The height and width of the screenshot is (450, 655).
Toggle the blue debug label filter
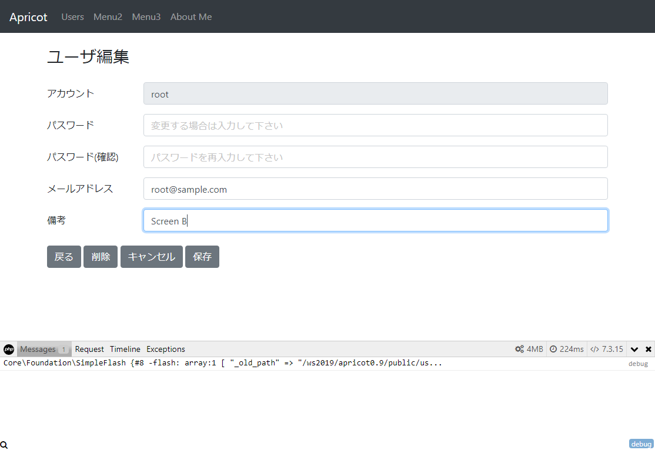pyautogui.click(x=641, y=444)
